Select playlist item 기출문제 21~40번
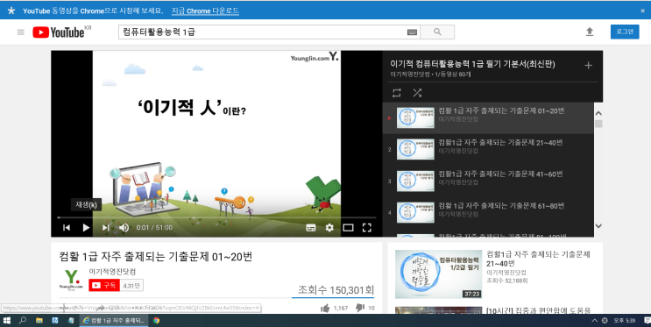Image resolution: width=651 pixels, height=327 pixels. point(488,150)
